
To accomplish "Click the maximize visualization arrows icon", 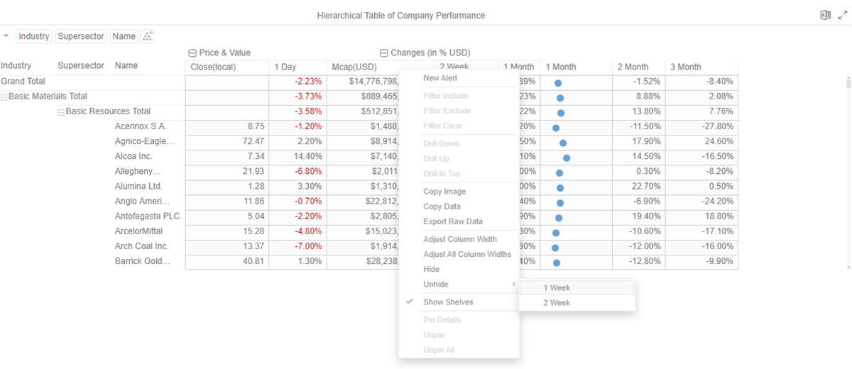I will (841, 15).
